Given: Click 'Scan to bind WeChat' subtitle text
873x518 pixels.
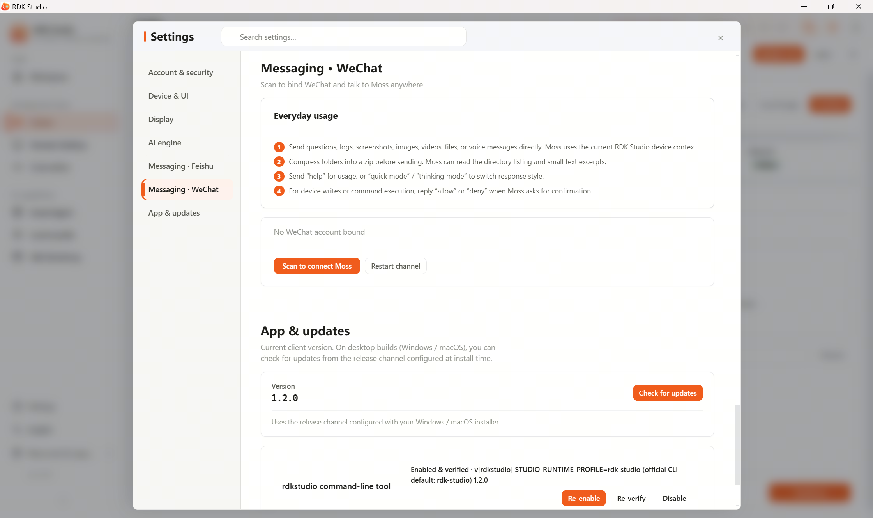Looking at the screenshot, I should coord(342,85).
